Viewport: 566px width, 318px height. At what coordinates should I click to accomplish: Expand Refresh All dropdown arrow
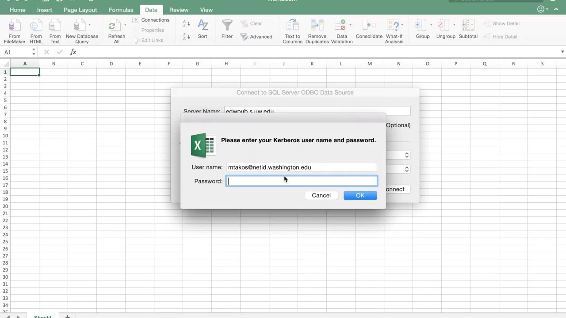point(125,25)
